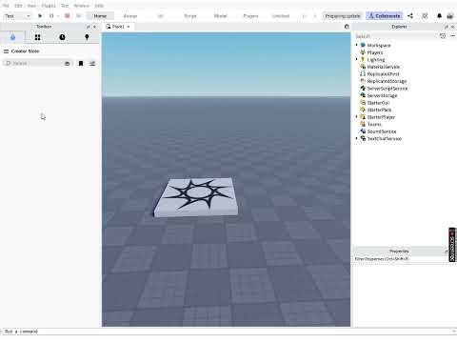Expand the Workspace node
Image resolution: width=457 pixels, height=343 pixels.
tap(357, 45)
